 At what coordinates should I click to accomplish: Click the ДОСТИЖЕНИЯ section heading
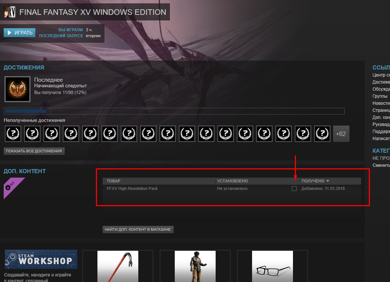tap(24, 68)
